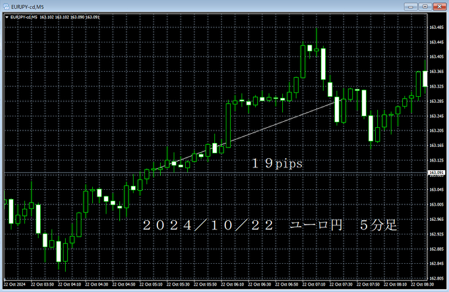Click the 162.965 price scale label
Viewport: 449px width, 292px height.
[437, 220]
